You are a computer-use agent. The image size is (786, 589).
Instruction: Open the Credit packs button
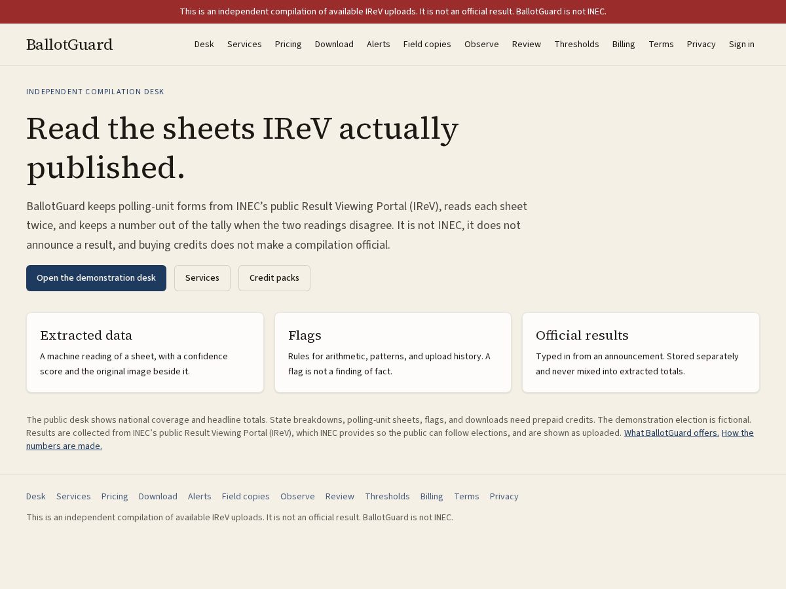274,278
